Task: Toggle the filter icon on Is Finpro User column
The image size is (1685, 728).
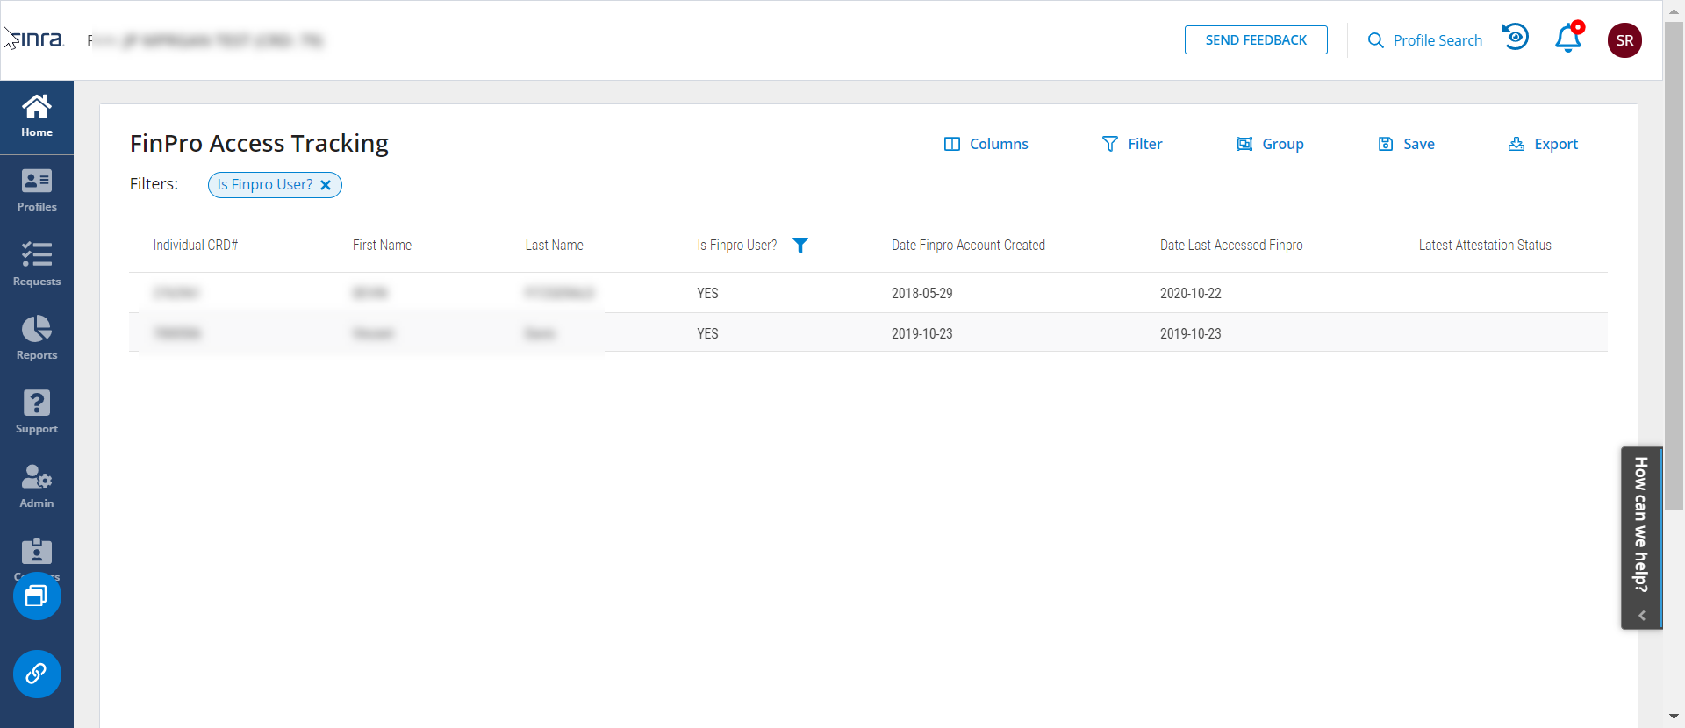Action: click(x=799, y=246)
